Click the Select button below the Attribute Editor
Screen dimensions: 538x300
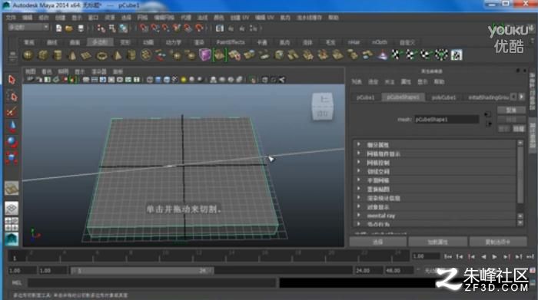(x=378, y=242)
